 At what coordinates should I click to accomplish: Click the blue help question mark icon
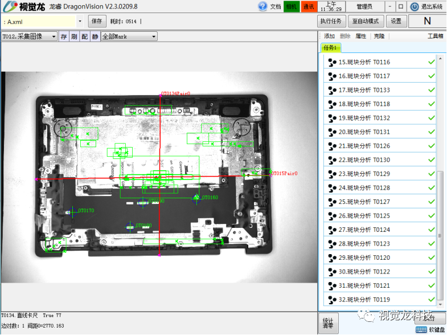point(263,7)
